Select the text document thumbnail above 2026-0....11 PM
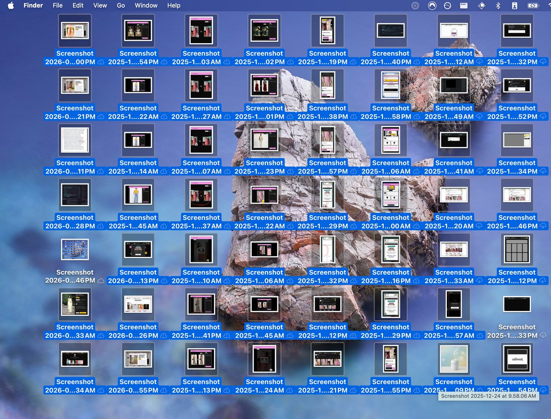 (x=75, y=140)
